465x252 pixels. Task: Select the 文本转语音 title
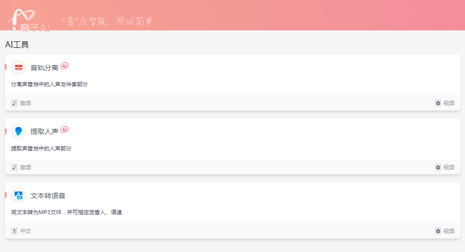(x=48, y=196)
